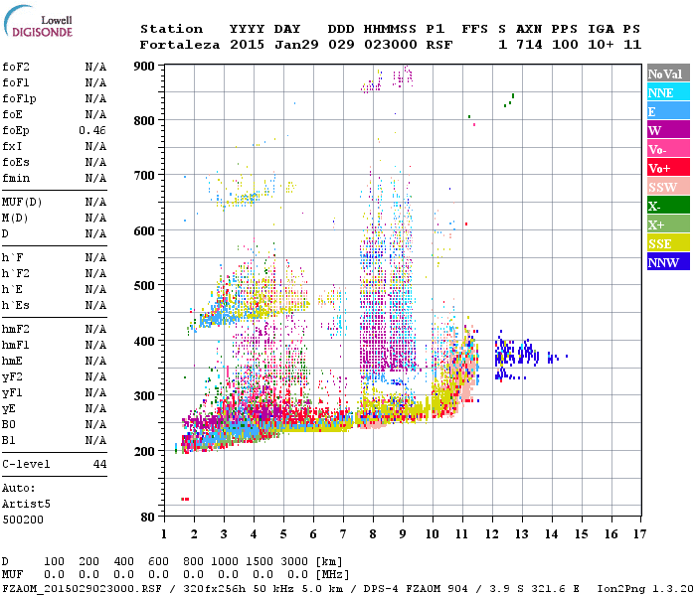Click the fmin parameter label
This screenshot has height=596, width=696.
16,178
